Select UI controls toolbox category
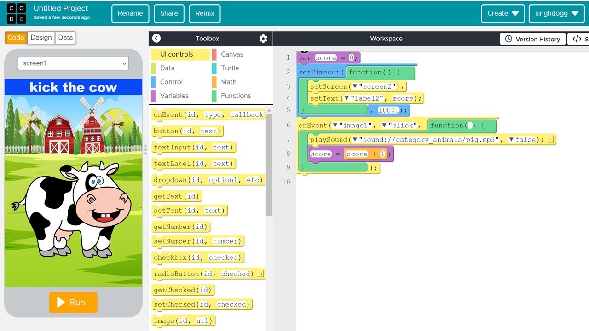Viewport: 589px width, 331px height. pyautogui.click(x=179, y=54)
